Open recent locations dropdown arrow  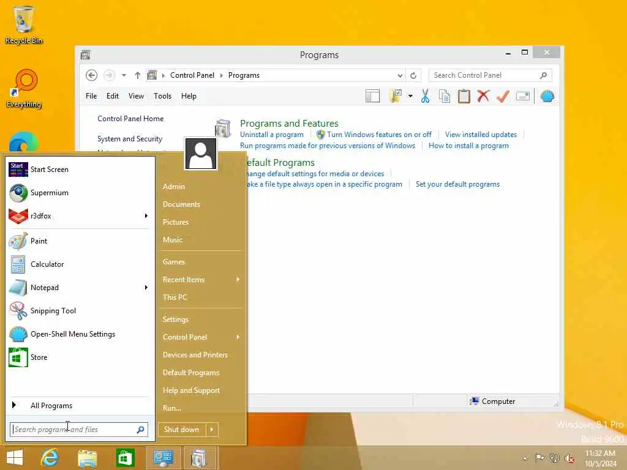coord(124,75)
